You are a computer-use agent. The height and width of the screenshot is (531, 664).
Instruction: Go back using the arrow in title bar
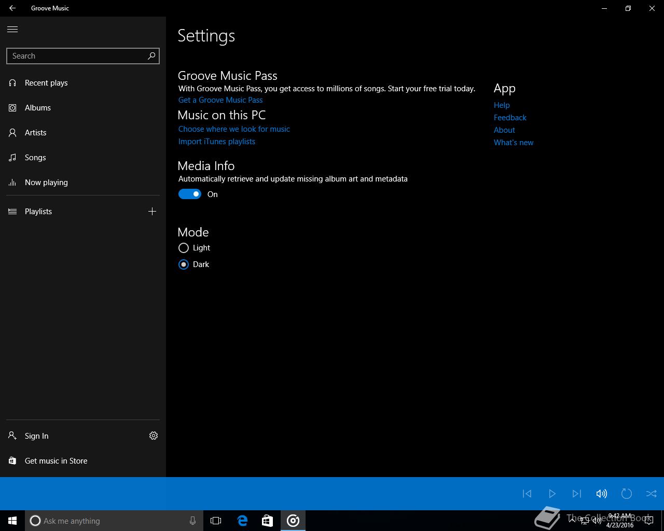(x=12, y=8)
